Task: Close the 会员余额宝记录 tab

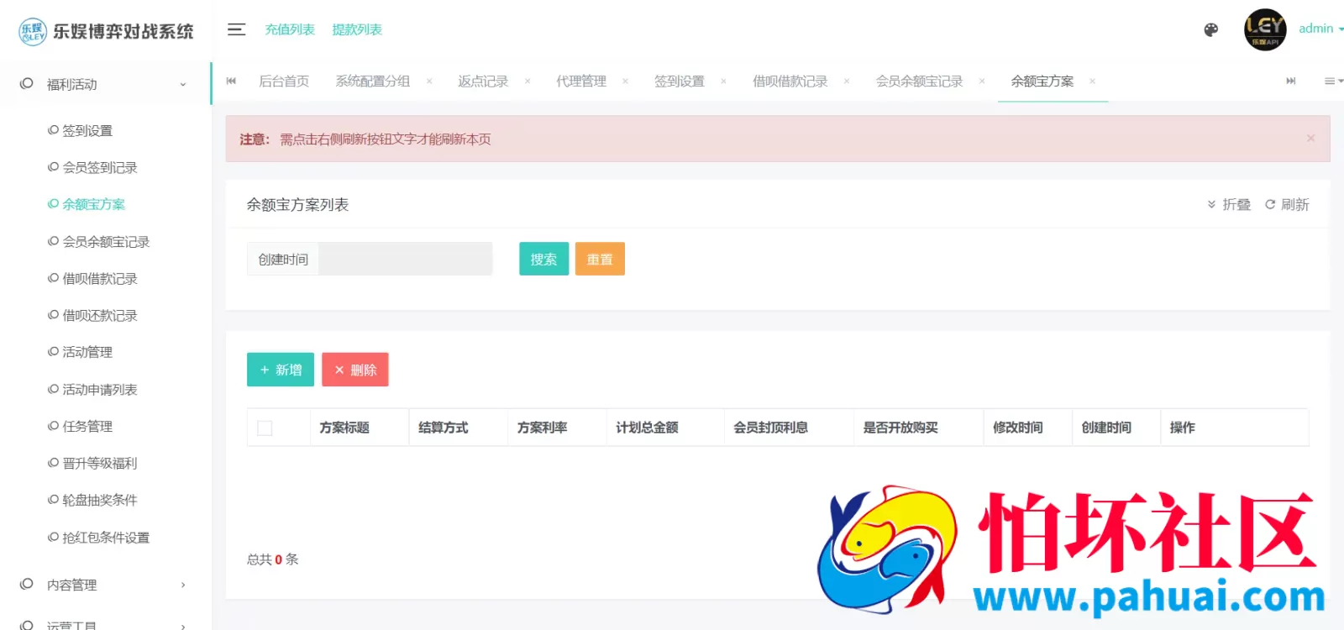Action: (x=982, y=81)
